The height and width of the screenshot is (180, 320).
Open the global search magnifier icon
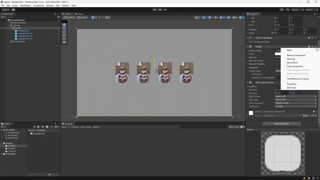(x=287, y=9)
